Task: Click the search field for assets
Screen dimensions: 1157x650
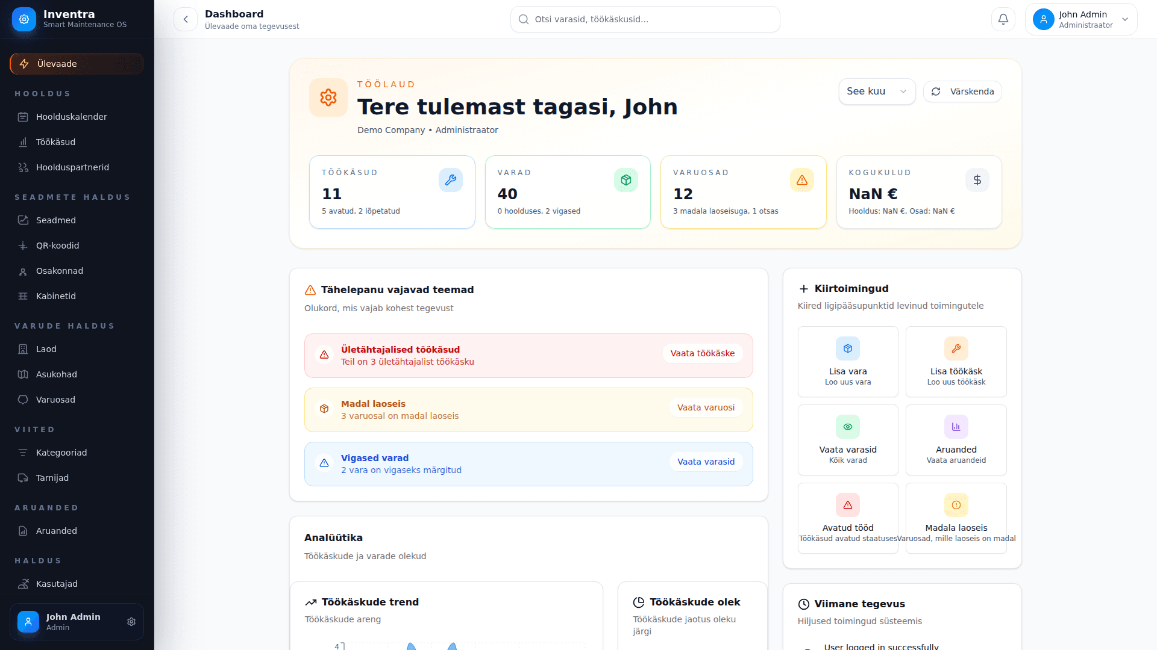Action: pyautogui.click(x=645, y=19)
